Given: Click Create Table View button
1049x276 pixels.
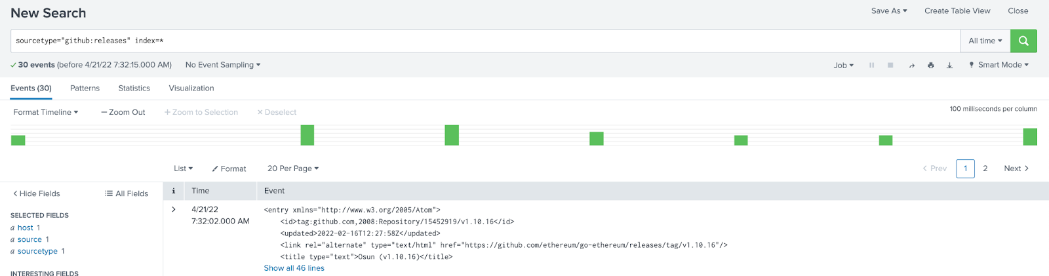Looking at the screenshot, I should tap(957, 10).
